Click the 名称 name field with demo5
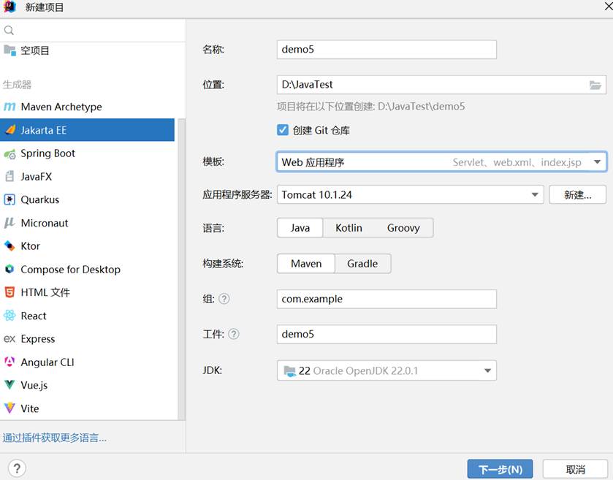 (x=387, y=50)
